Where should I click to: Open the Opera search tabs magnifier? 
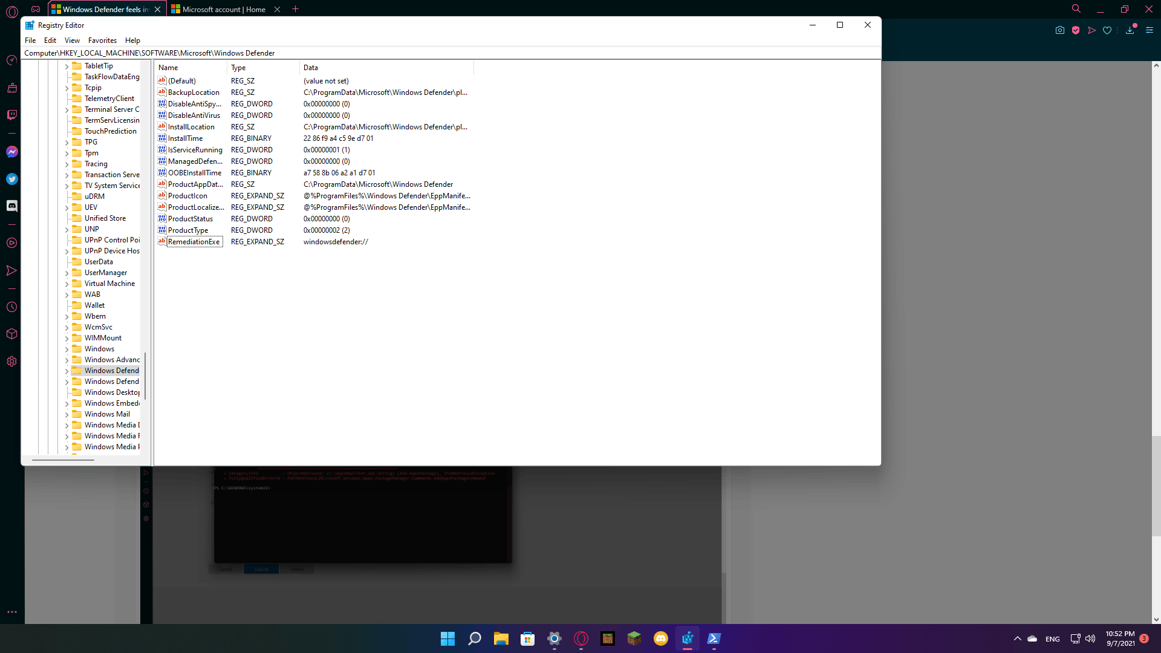(1076, 9)
